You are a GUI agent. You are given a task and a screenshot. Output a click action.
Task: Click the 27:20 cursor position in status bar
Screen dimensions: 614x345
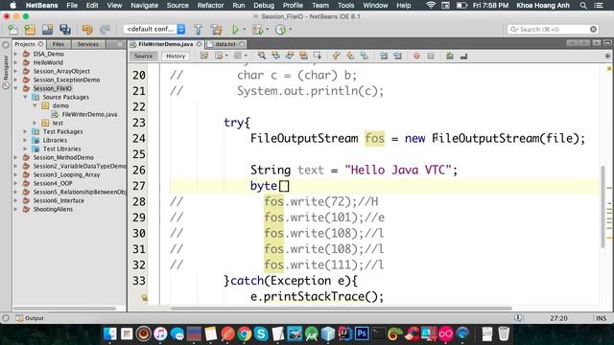point(558,318)
